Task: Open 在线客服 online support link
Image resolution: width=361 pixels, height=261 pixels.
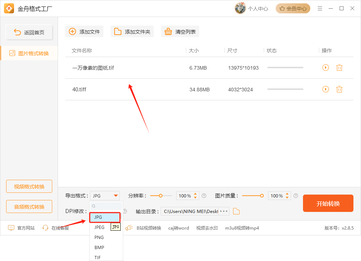Action: [x=55, y=228]
